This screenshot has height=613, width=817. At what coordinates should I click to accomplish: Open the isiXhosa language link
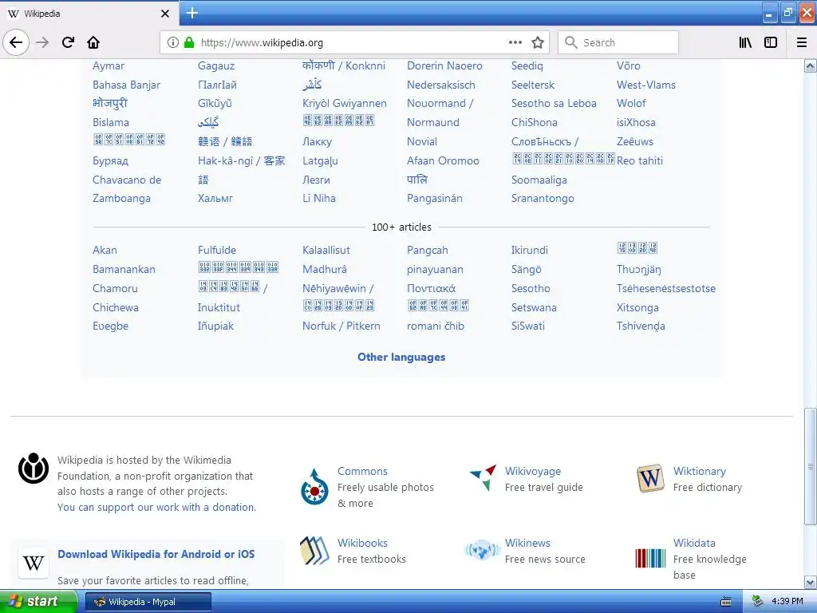636,122
